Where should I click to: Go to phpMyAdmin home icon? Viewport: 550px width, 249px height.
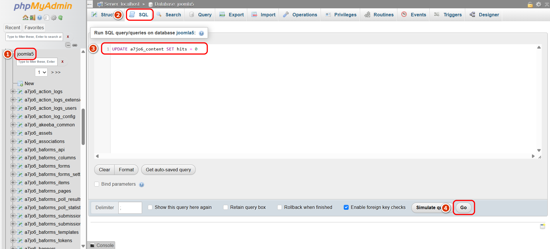point(25,18)
